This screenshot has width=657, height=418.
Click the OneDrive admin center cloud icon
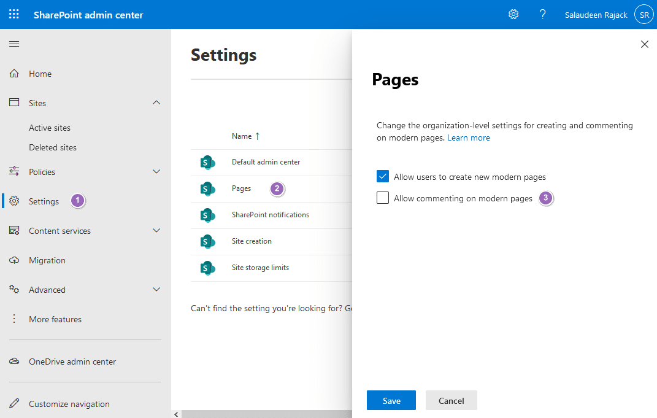click(x=13, y=362)
